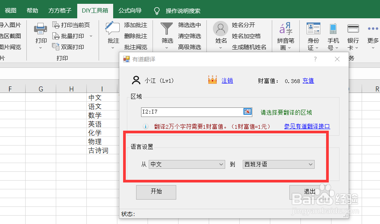Select the DIY工具箱 ribbon tab
Image resolution: width=380 pixels, height=224 pixels.
95,11
